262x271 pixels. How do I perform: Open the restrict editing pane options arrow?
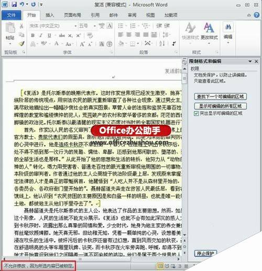[x=250, y=61]
